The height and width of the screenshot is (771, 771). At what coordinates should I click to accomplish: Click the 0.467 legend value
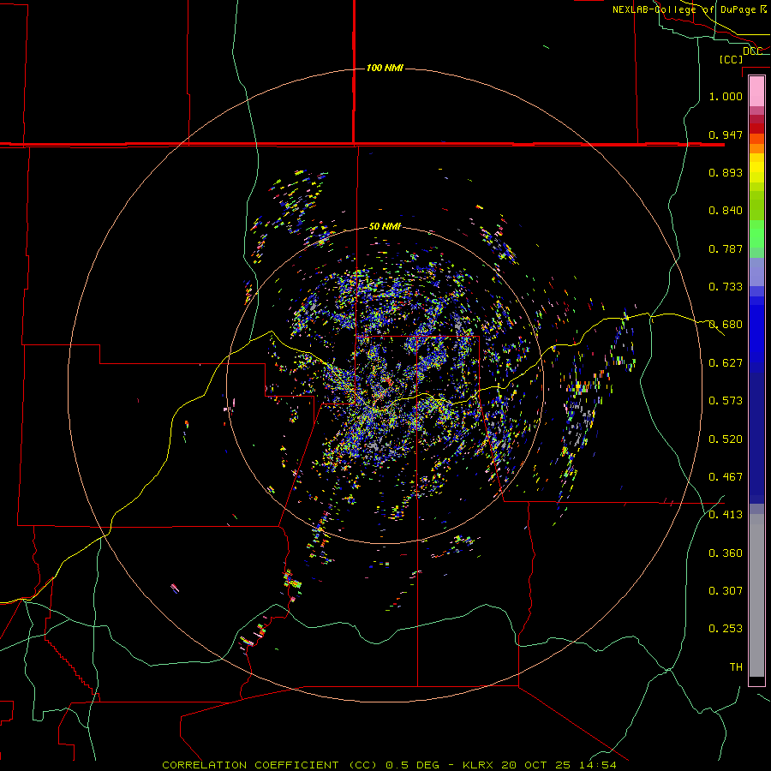pos(726,477)
